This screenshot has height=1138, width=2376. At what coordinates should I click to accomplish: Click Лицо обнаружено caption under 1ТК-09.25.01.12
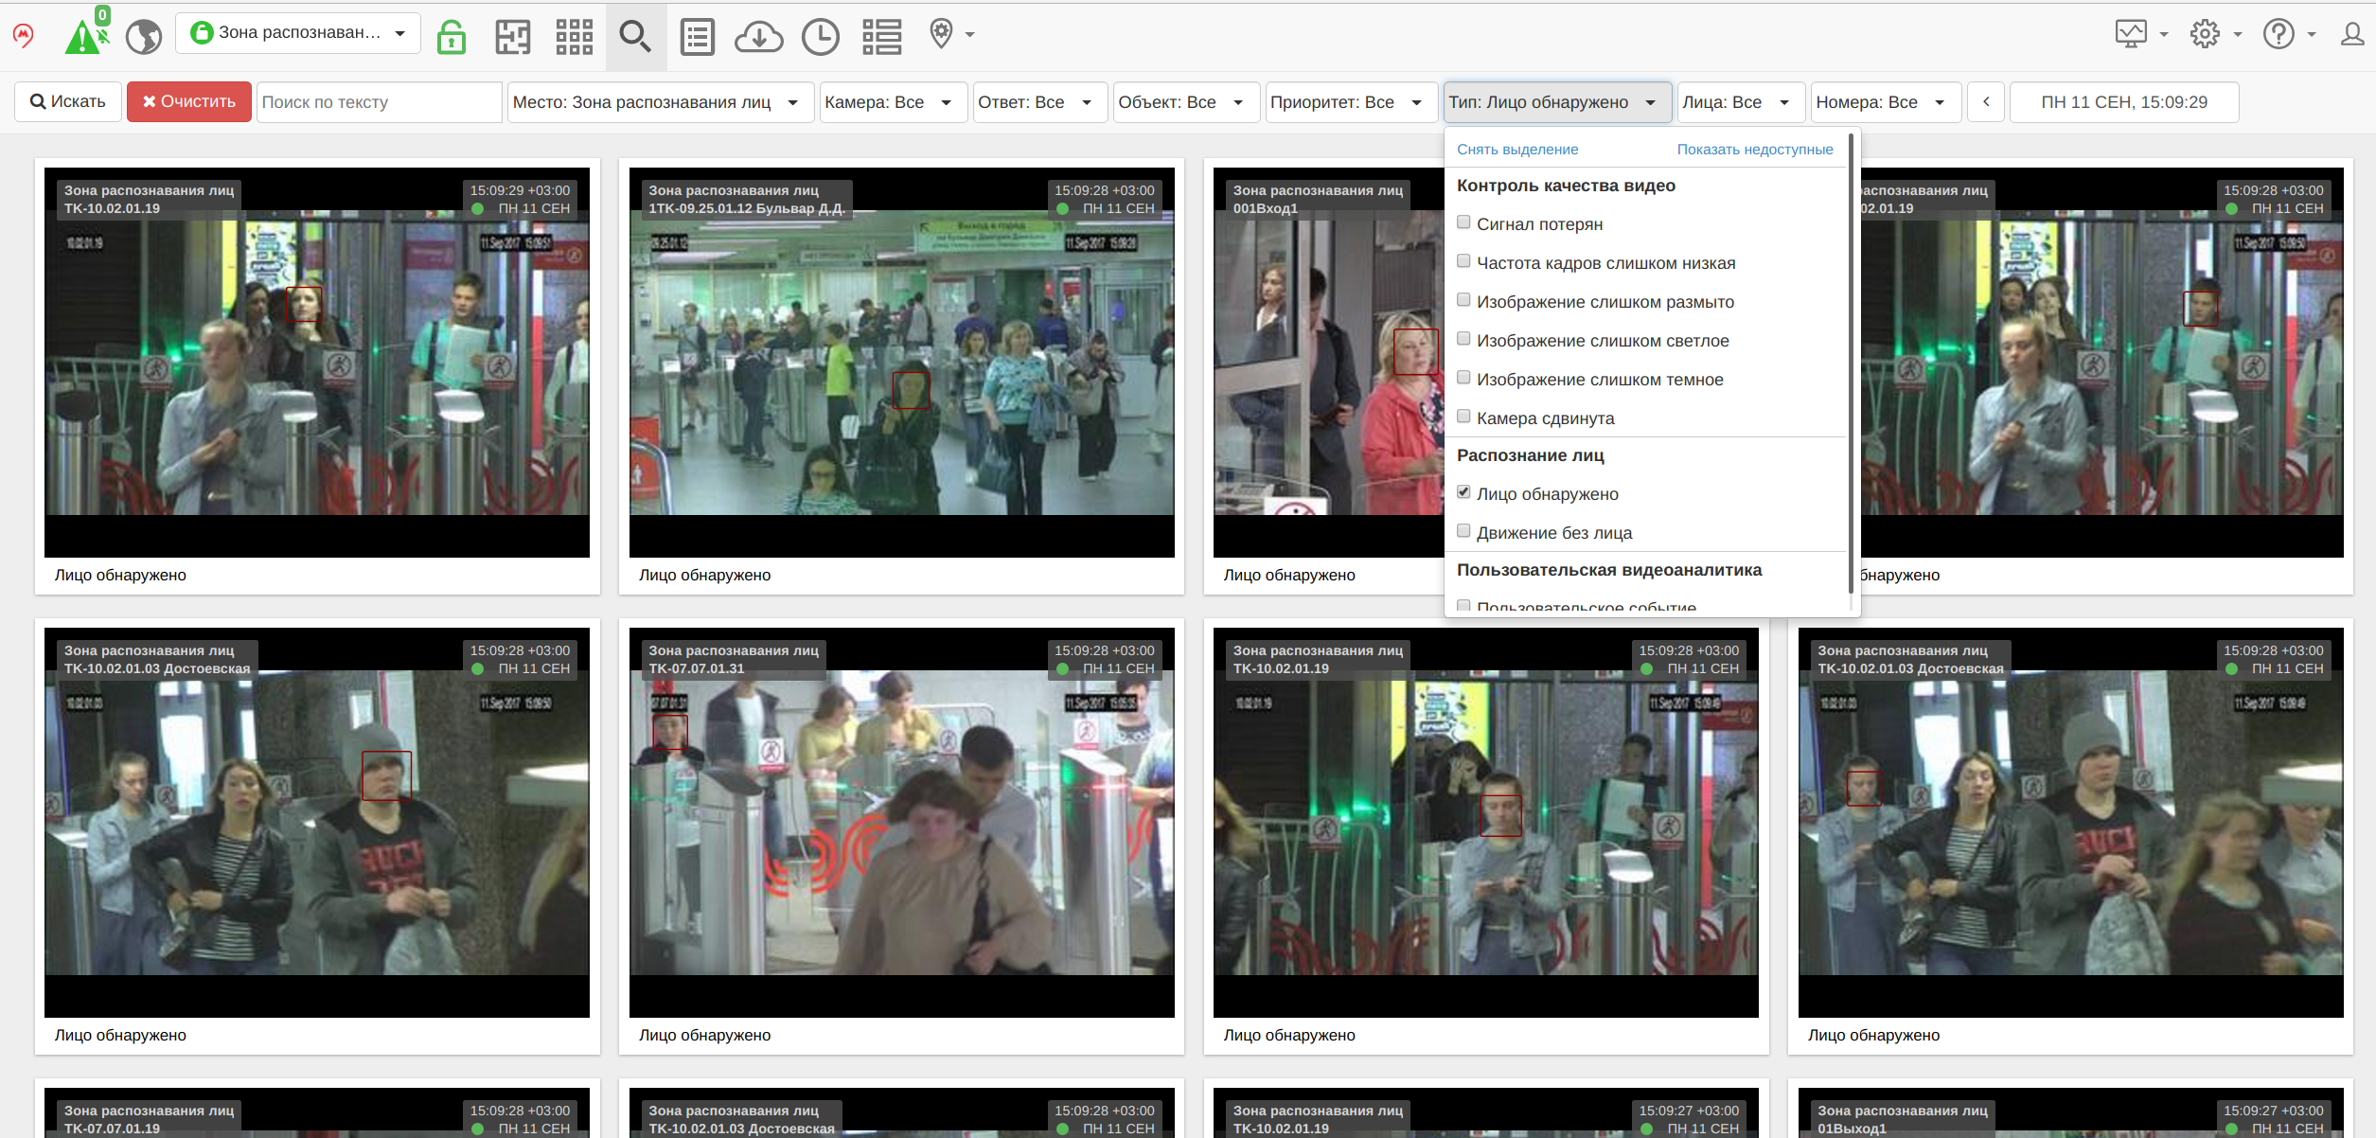[704, 575]
